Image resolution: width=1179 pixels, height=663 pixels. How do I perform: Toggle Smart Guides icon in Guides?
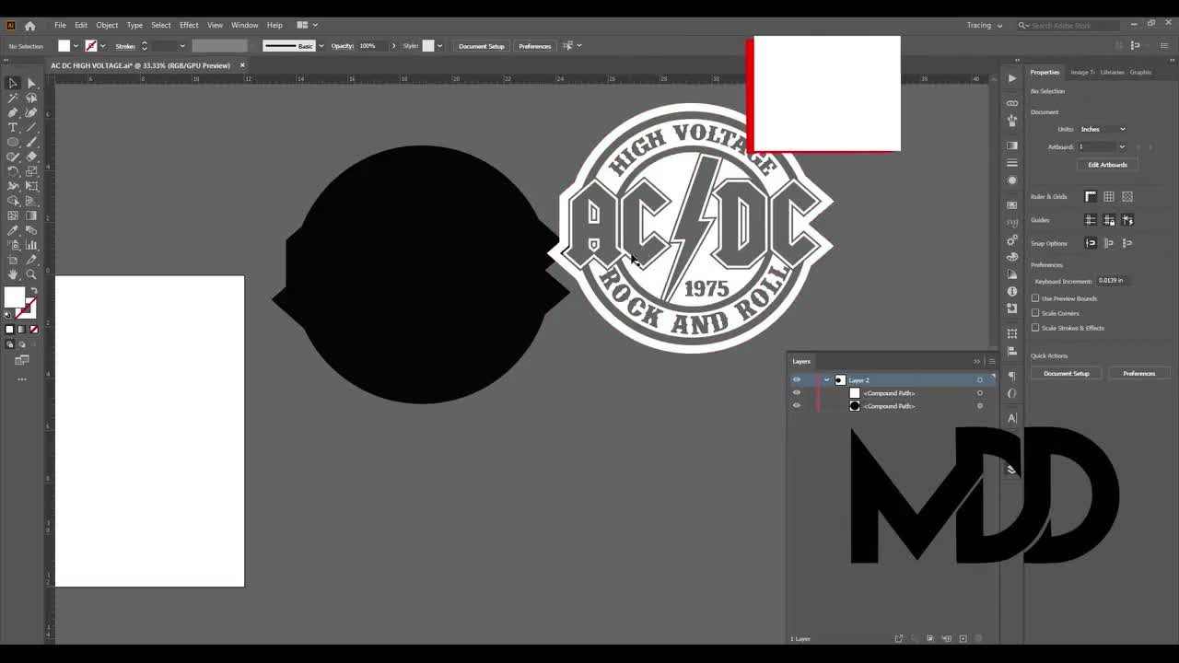pyautogui.click(x=1127, y=220)
